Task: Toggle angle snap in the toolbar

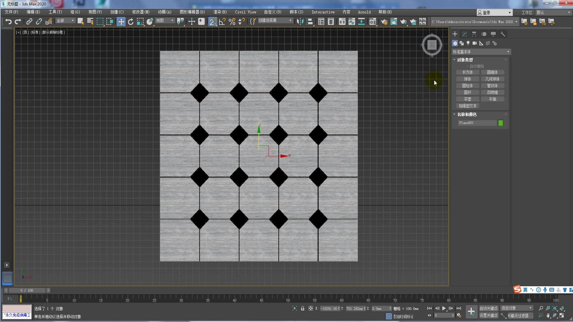Action: coord(222,21)
